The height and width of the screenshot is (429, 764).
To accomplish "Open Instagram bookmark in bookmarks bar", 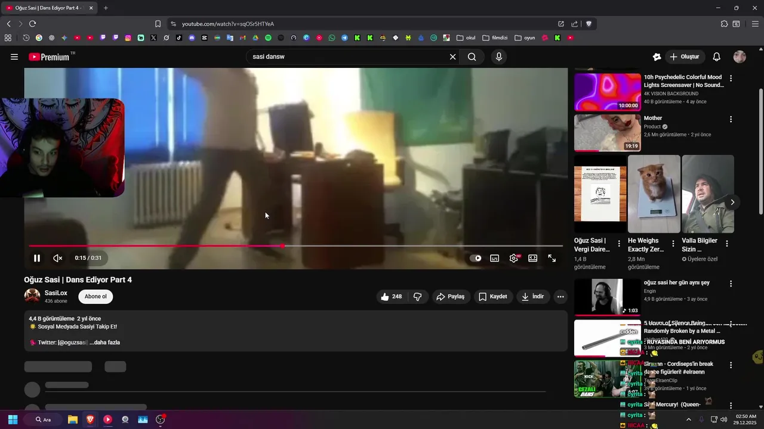I will 128,38.
